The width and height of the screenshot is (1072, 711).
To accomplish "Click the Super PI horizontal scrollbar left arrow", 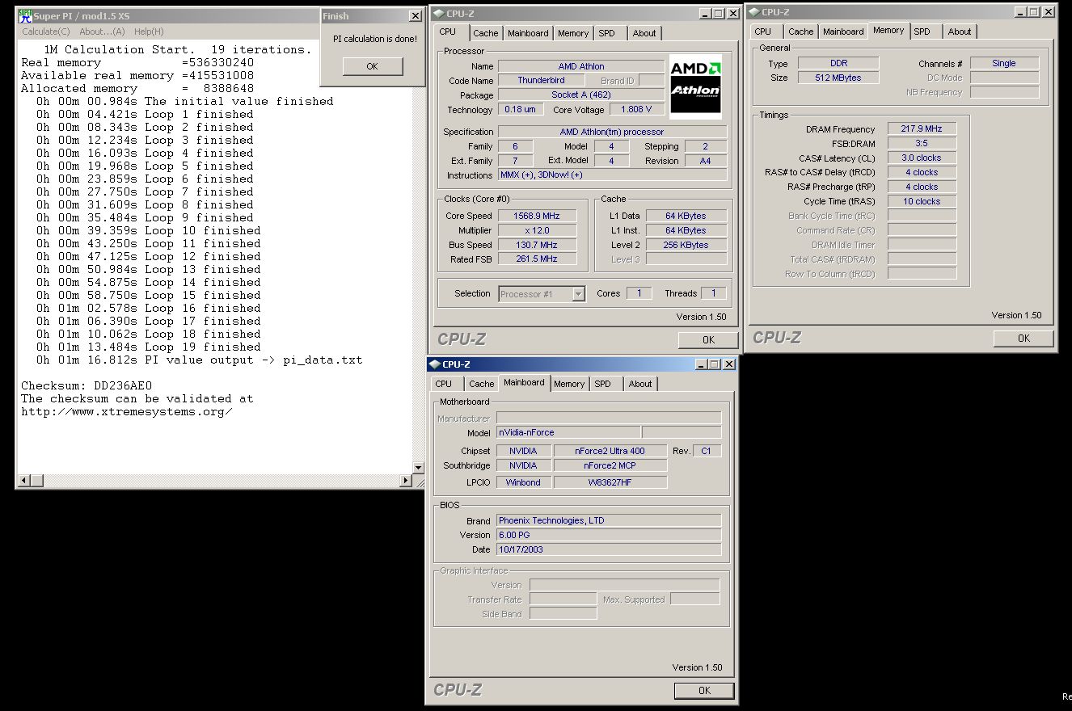I will point(25,481).
